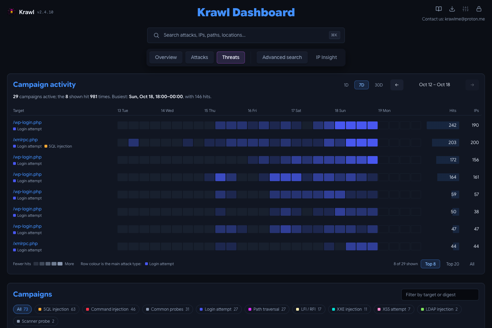Click the ⌘K shortcut badge
Screen dimensions: 492x328
point(334,35)
